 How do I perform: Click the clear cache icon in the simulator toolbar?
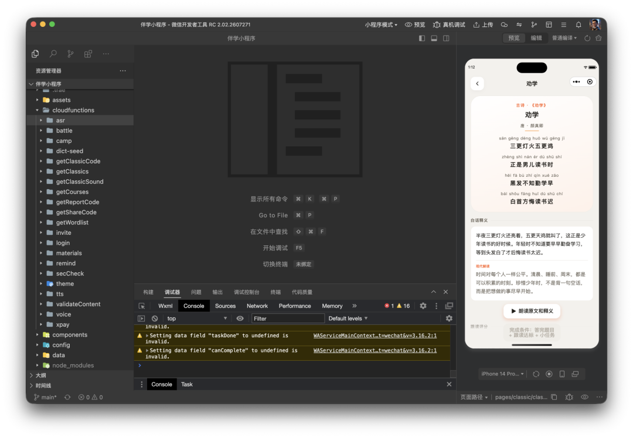tap(598, 38)
